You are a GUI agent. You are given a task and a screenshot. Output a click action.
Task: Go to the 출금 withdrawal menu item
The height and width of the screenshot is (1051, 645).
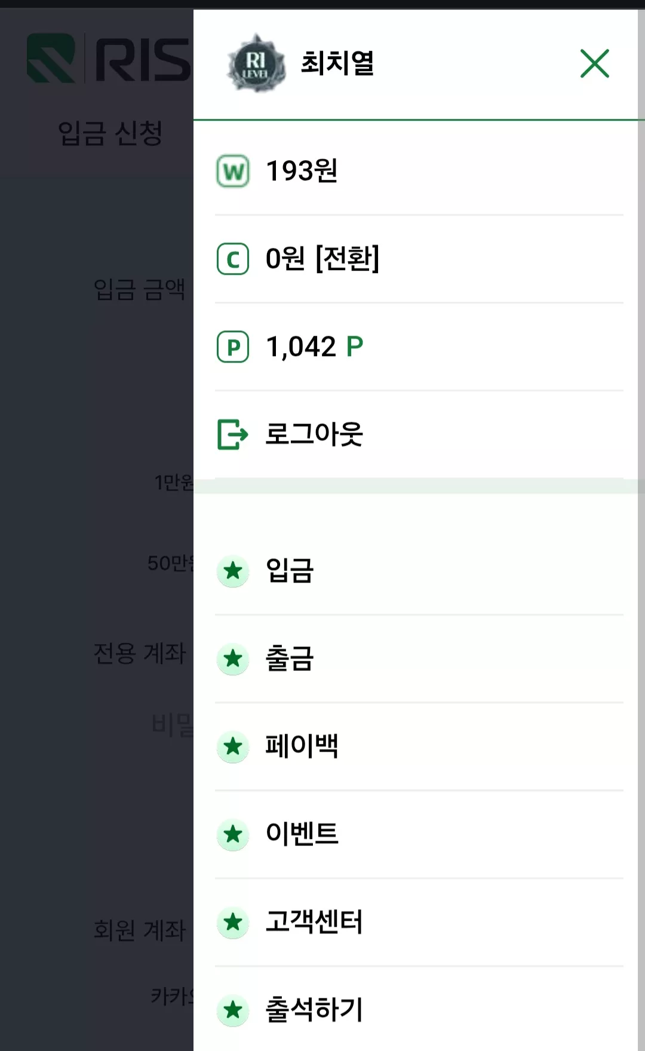tap(419, 659)
